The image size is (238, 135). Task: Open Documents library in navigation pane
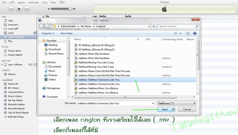pos(53,67)
